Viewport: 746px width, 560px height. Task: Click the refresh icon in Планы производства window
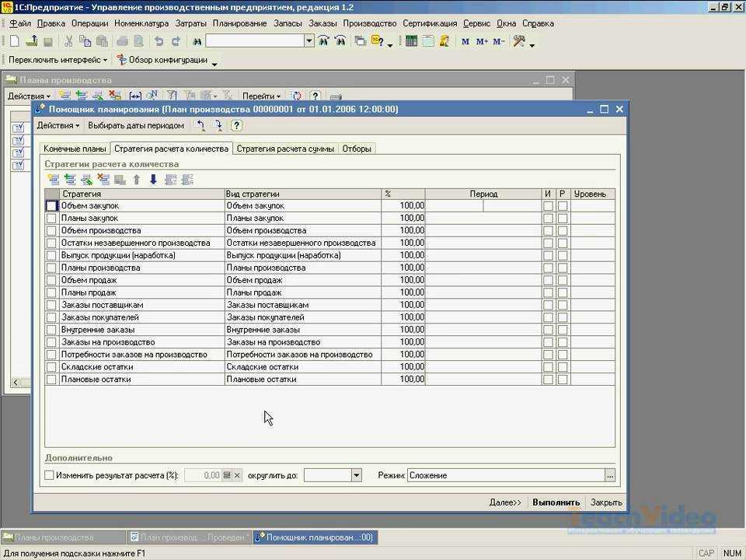click(x=297, y=96)
